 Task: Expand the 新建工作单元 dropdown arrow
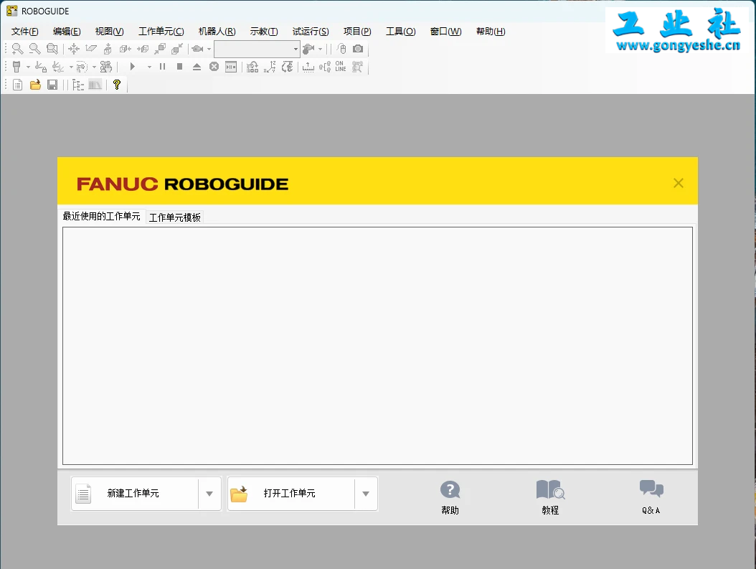[209, 493]
